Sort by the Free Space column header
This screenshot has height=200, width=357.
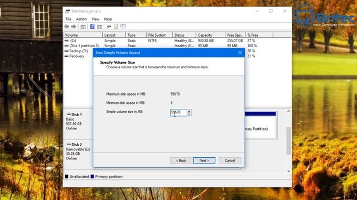tap(235, 35)
